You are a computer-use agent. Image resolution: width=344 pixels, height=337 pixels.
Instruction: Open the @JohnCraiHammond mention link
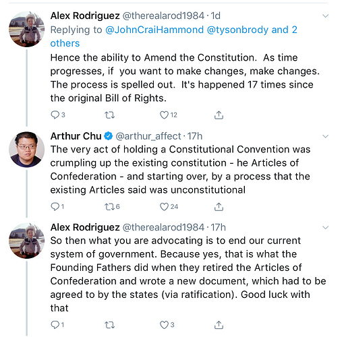pyautogui.click(x=154, y=30)
